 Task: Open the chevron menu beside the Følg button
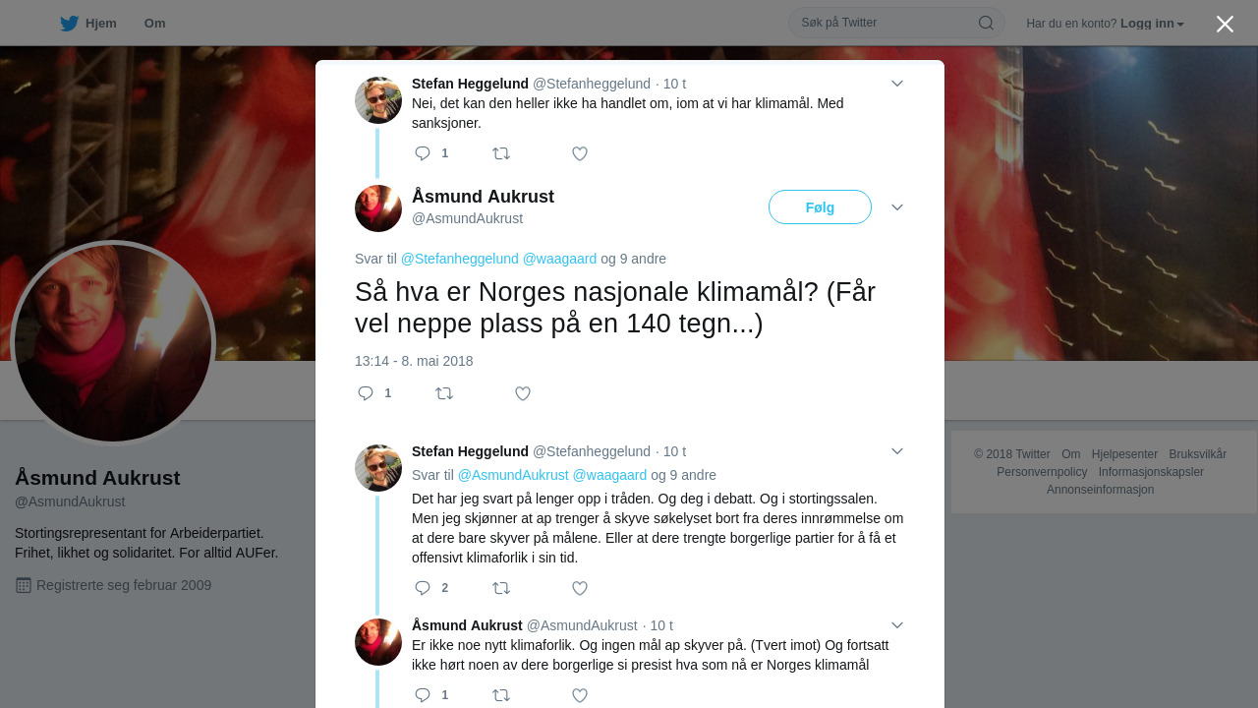pos(897,207)
